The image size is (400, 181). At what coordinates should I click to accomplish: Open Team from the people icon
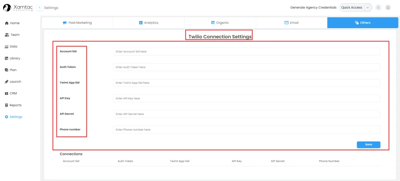(7, 35)
